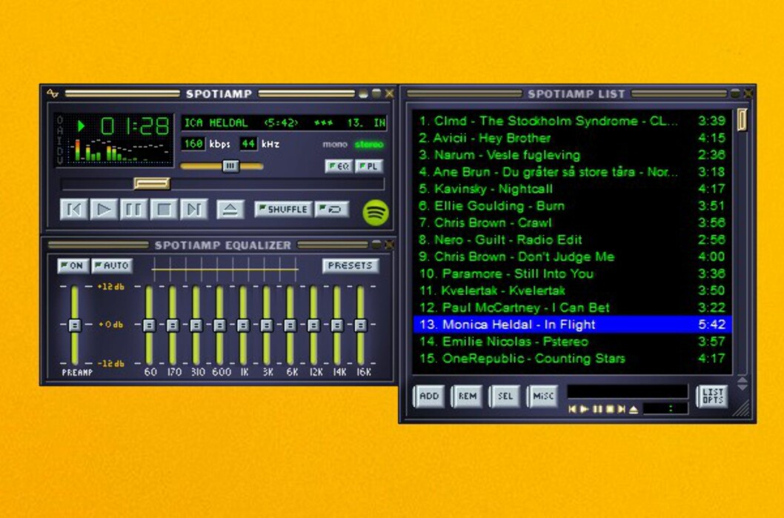Viewport: 784px width, 518px height.
Task: Pause playback with the Pause button
Action: [134, 210]
